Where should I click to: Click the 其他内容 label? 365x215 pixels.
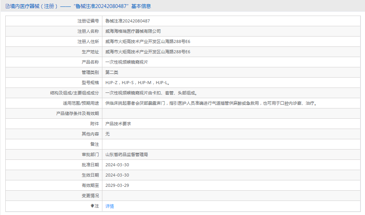point(90,134)
